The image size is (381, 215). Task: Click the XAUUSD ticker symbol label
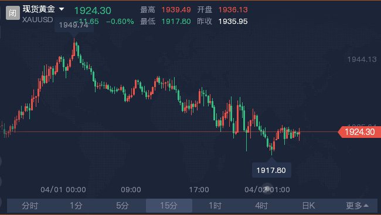click(x=38, y=20)
